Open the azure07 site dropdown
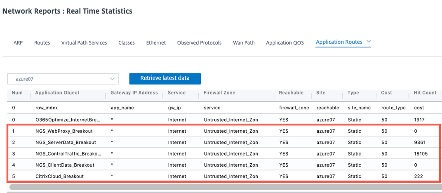 pyautogui.click(x=63, y=79)
